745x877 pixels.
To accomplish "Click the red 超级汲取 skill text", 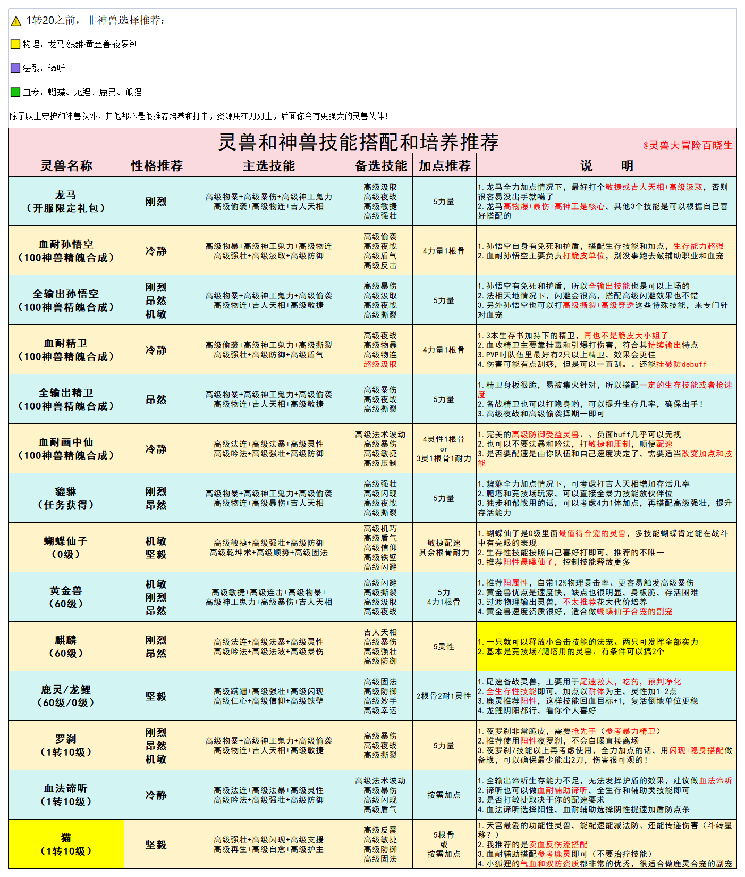I will click(380, 364).
